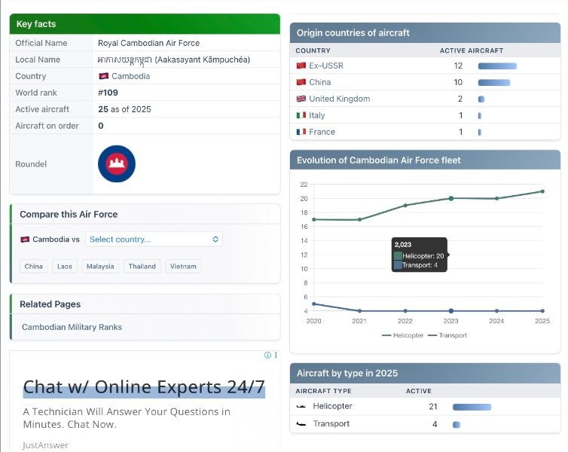Click the 2025 helicopter data point
568x452 pixels.
tap(542, 191)
